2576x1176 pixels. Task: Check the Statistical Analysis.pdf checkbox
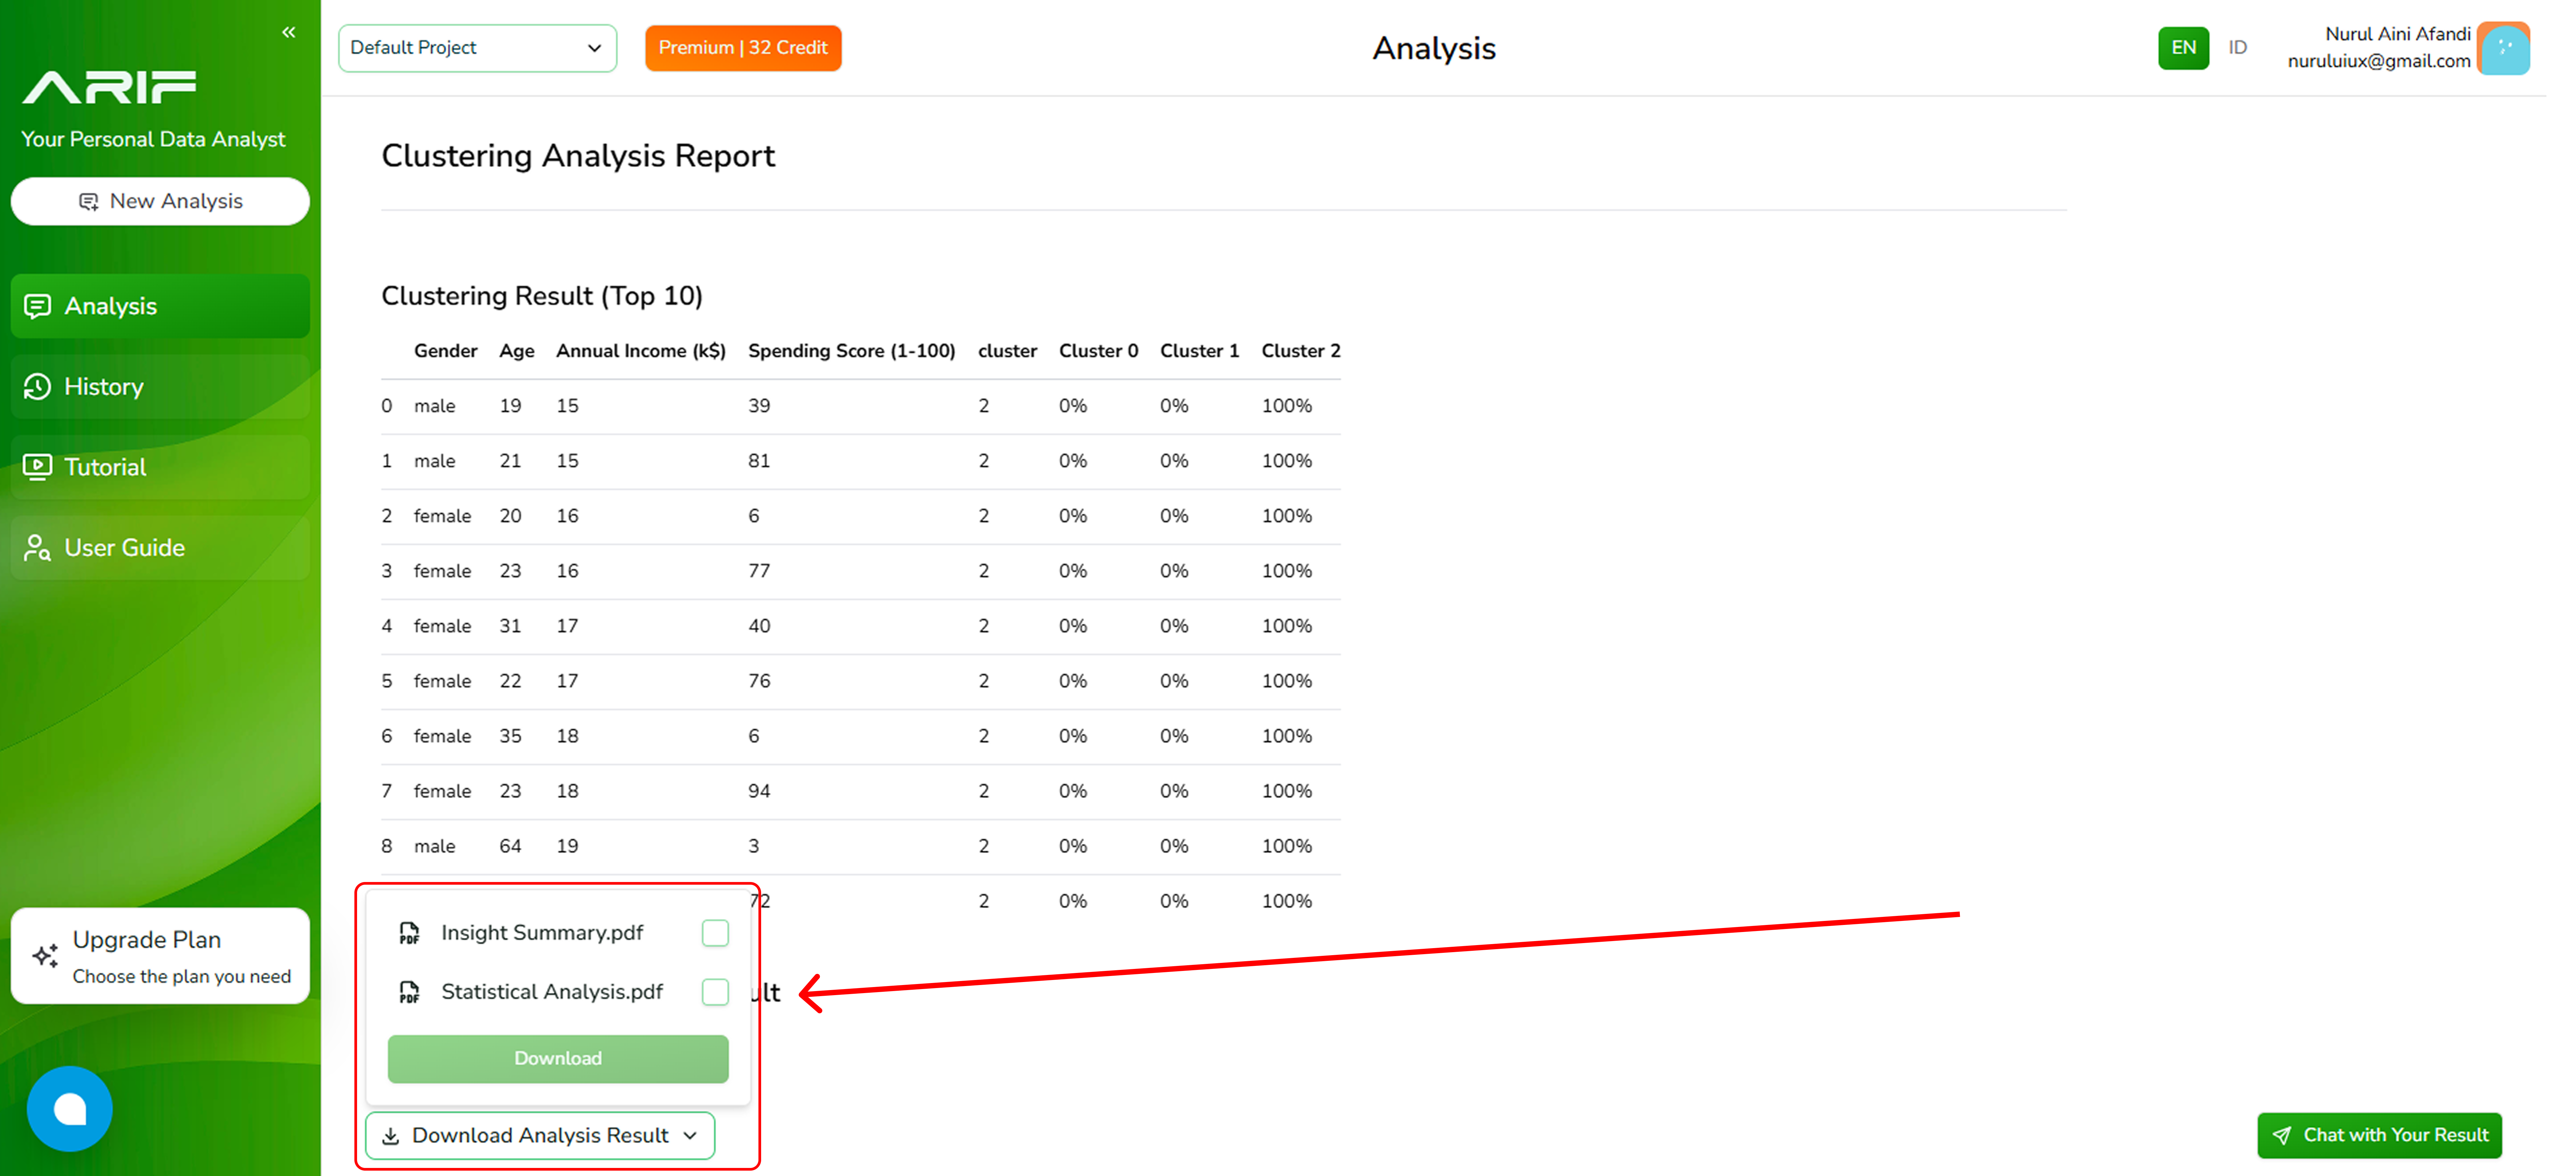715,992
